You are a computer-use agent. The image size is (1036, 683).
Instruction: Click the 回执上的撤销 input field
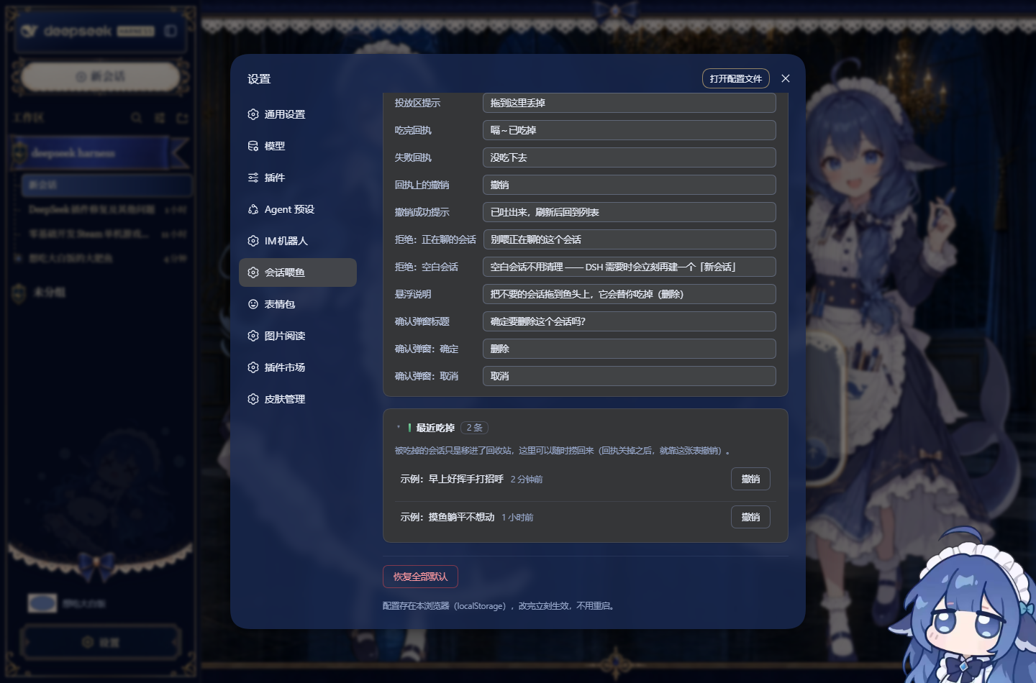click(x=630, y=185)
